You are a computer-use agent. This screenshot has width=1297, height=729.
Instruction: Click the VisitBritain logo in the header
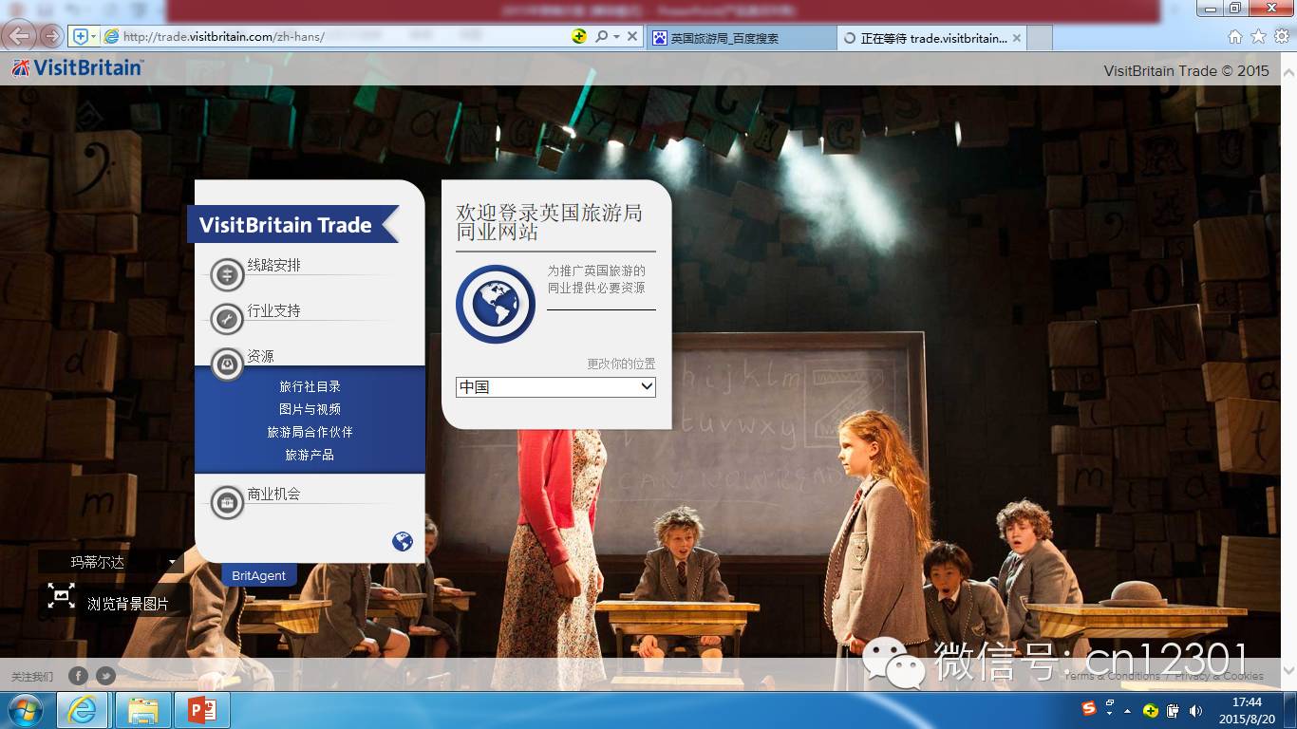click(x=77, y=68)
